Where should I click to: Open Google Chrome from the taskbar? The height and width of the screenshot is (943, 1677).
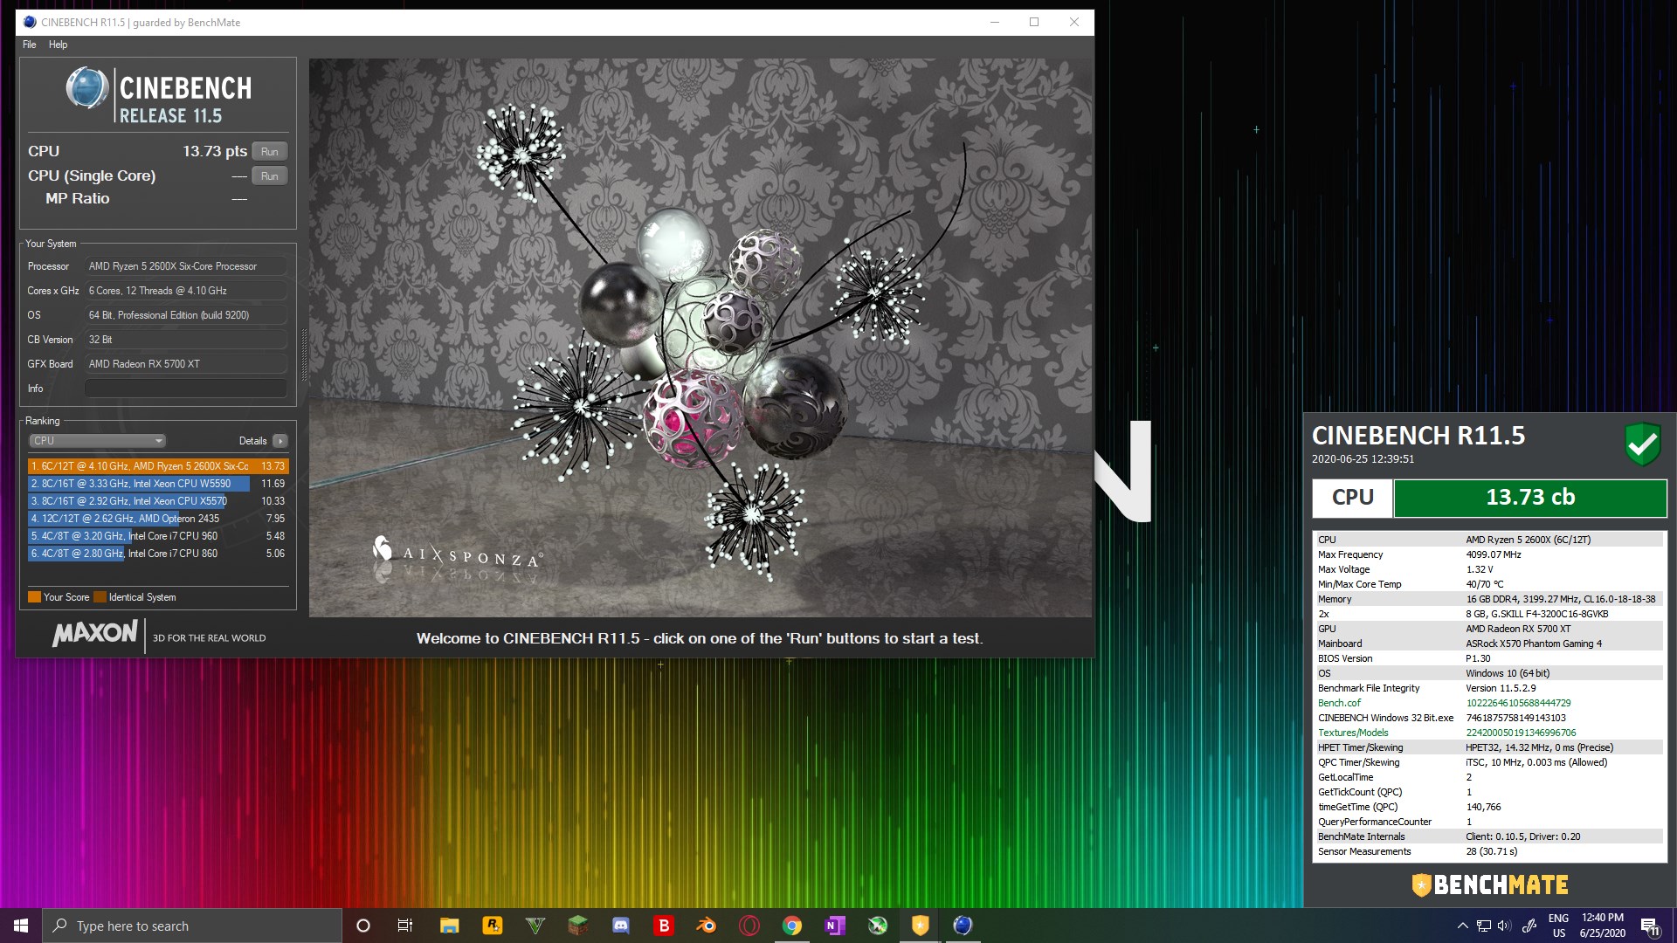[792, 926]
